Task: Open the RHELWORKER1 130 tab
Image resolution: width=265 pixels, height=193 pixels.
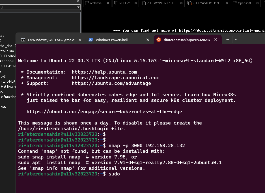Action: coord(160,3)
